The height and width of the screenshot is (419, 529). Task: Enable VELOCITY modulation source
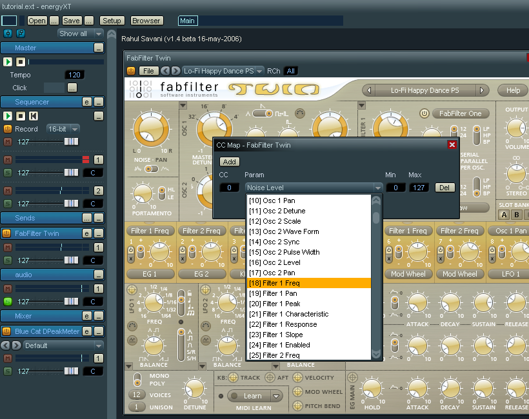(x=297, y=378)
